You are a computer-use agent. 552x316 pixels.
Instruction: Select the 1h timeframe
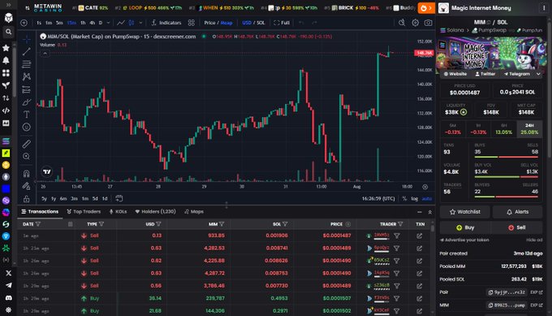[x=83, y=23]
